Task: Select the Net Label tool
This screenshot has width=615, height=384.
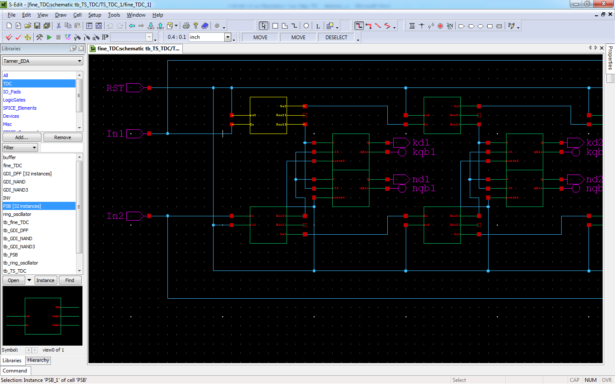Action: tap(450, 26)
